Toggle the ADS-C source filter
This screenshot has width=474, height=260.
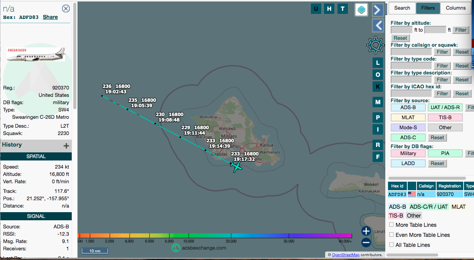pos(408,137)
